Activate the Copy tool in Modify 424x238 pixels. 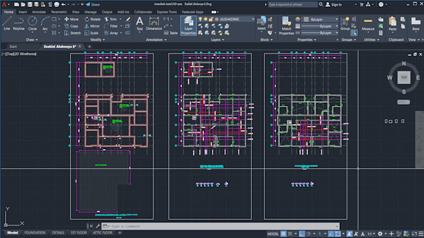click(71, 26)
